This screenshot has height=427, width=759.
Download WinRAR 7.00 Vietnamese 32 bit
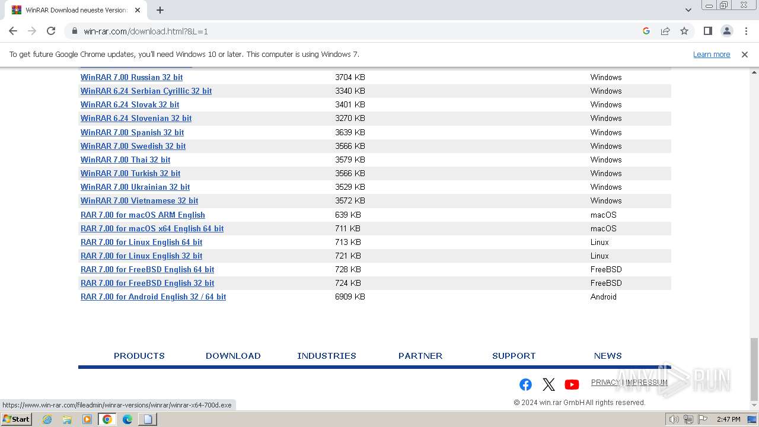(x=139, y=200)
